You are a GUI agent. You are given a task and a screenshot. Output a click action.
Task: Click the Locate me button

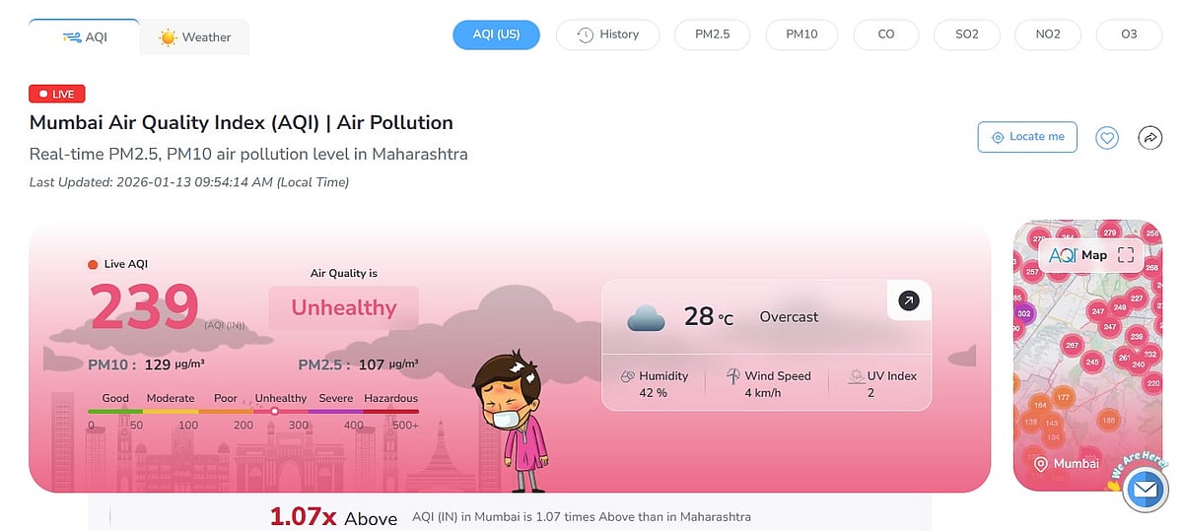pos(1027,137)
